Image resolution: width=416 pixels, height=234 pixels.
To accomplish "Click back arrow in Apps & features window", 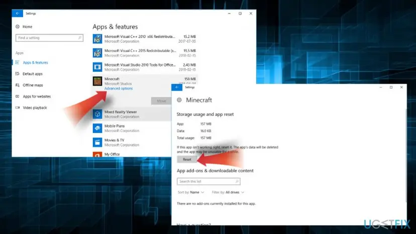I will coord(17,13).
